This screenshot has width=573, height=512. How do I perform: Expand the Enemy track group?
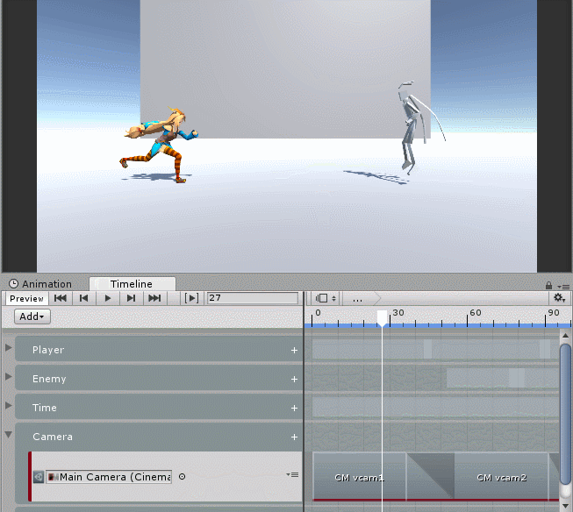[9, 376]
